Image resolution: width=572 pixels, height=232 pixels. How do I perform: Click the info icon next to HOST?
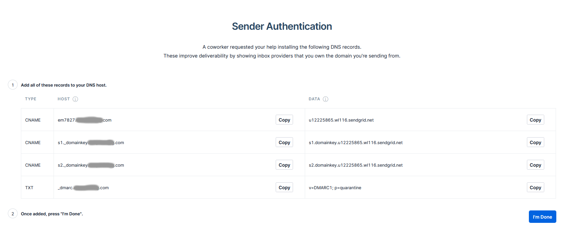point(75,99)
